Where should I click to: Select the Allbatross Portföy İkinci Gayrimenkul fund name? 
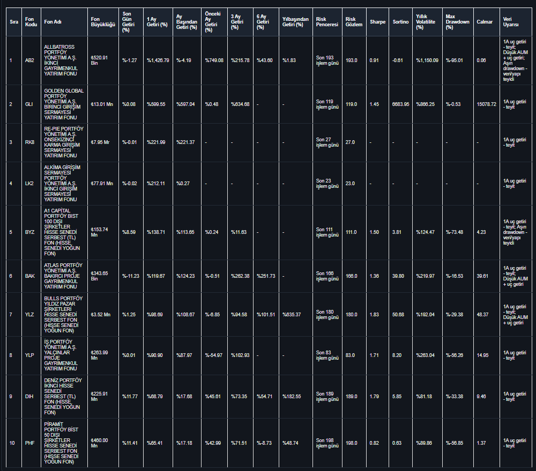pos(61,60)
